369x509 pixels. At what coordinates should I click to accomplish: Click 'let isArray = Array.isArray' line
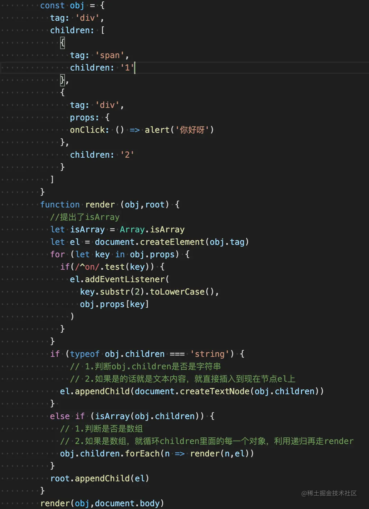117,229
